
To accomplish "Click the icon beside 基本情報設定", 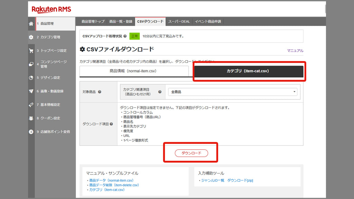I will [31, 105].
